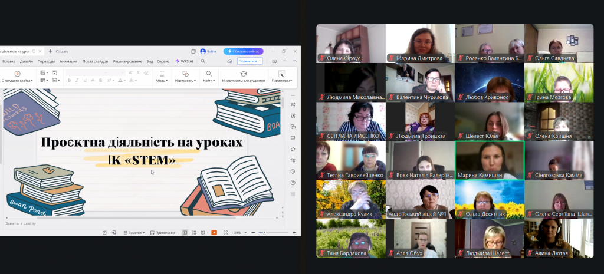Expand the Абзац paragraph dropdown
Screen dimensions: 604x274
(x=161, y=80)
